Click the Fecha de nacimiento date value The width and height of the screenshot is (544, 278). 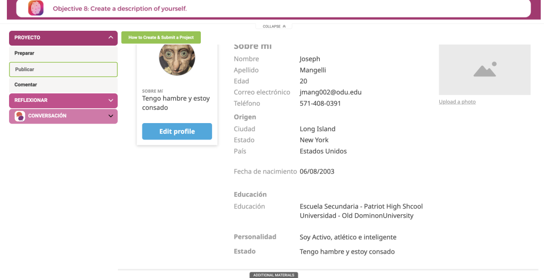pos(317,171)
